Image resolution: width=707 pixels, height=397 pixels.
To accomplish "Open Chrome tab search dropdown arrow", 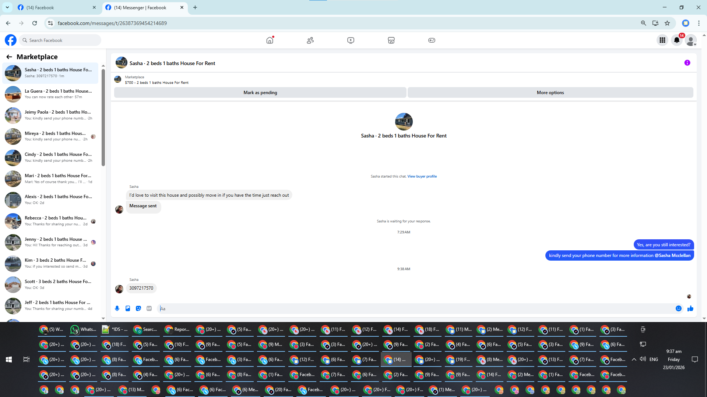I will click(x=7, y=7).
